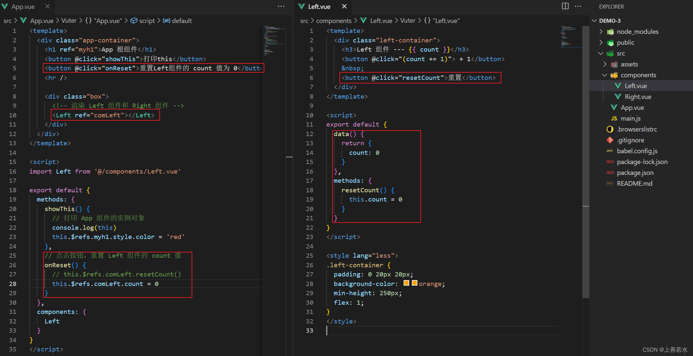
Task: Click the Vue icon on App.vue tab
Action: (x=5, y=7)
